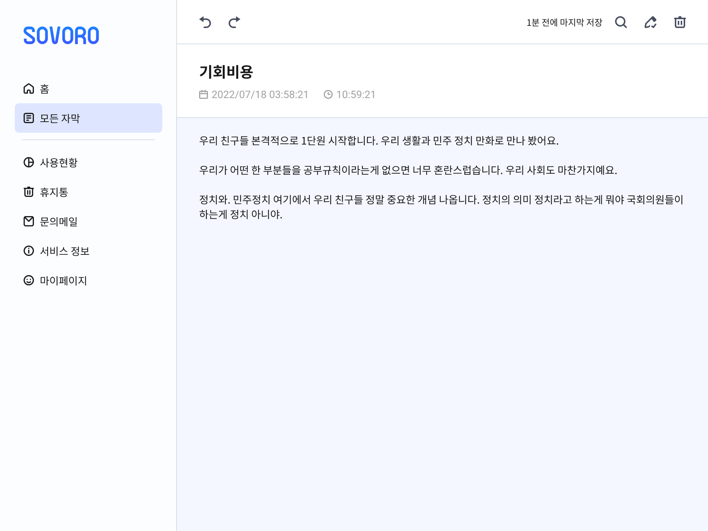Click the home icon in the sidebar
This screenshot has height=531, width=708.
click(x=29, y=89)
